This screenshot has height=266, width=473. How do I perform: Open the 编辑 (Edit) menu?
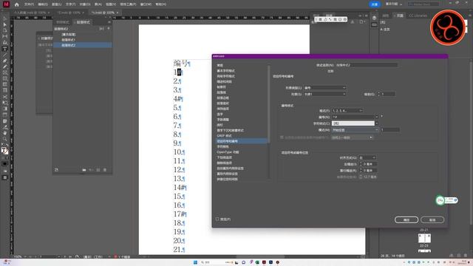click(43, 4)
